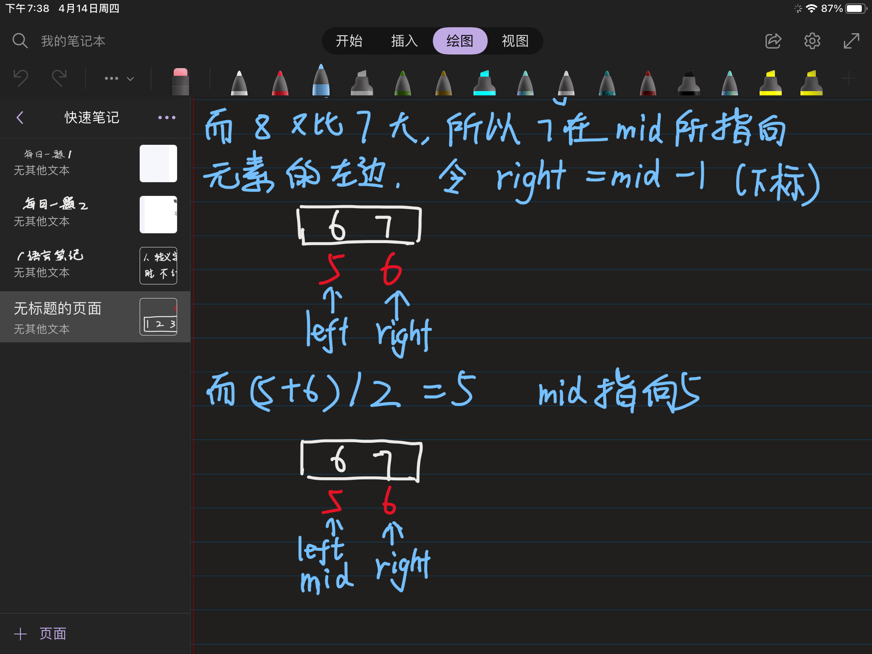872x654 pixels.
Task: Search with the magnifying glass icon
Action: [x=20, y=41]
